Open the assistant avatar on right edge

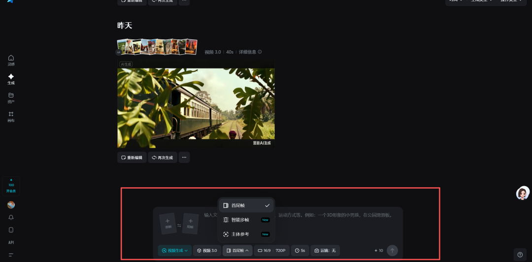[523, 193]
